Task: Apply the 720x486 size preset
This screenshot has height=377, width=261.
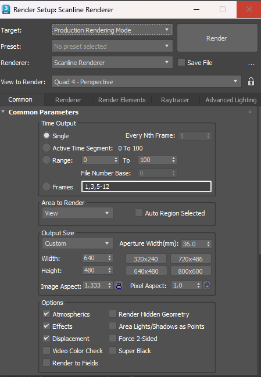Action: pyautogui.click(x=191, y=259)
